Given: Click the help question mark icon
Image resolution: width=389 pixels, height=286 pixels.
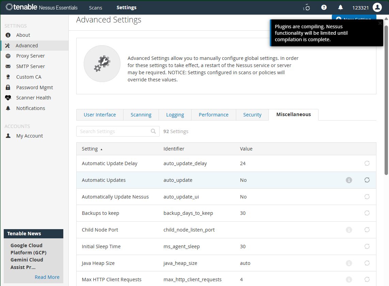Looking at the screenshot, I should coord(324,7).
